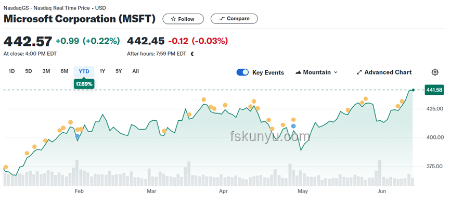Open the Advanced Chart link
The width and height of the screenshot is (450, 202).
coord(384,72)
